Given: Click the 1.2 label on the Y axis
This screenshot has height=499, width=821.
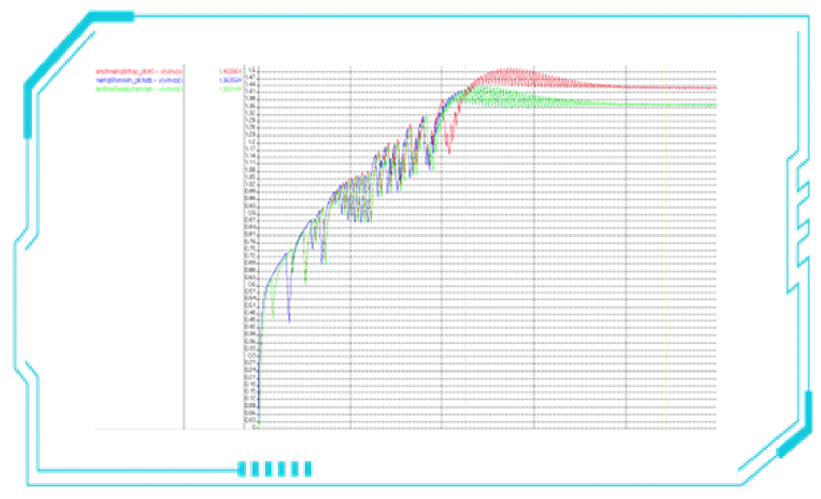Looking at the screenshot, I should [x=251, y=142].
